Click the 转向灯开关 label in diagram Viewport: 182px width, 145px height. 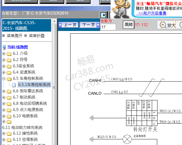tap(145, 129)
